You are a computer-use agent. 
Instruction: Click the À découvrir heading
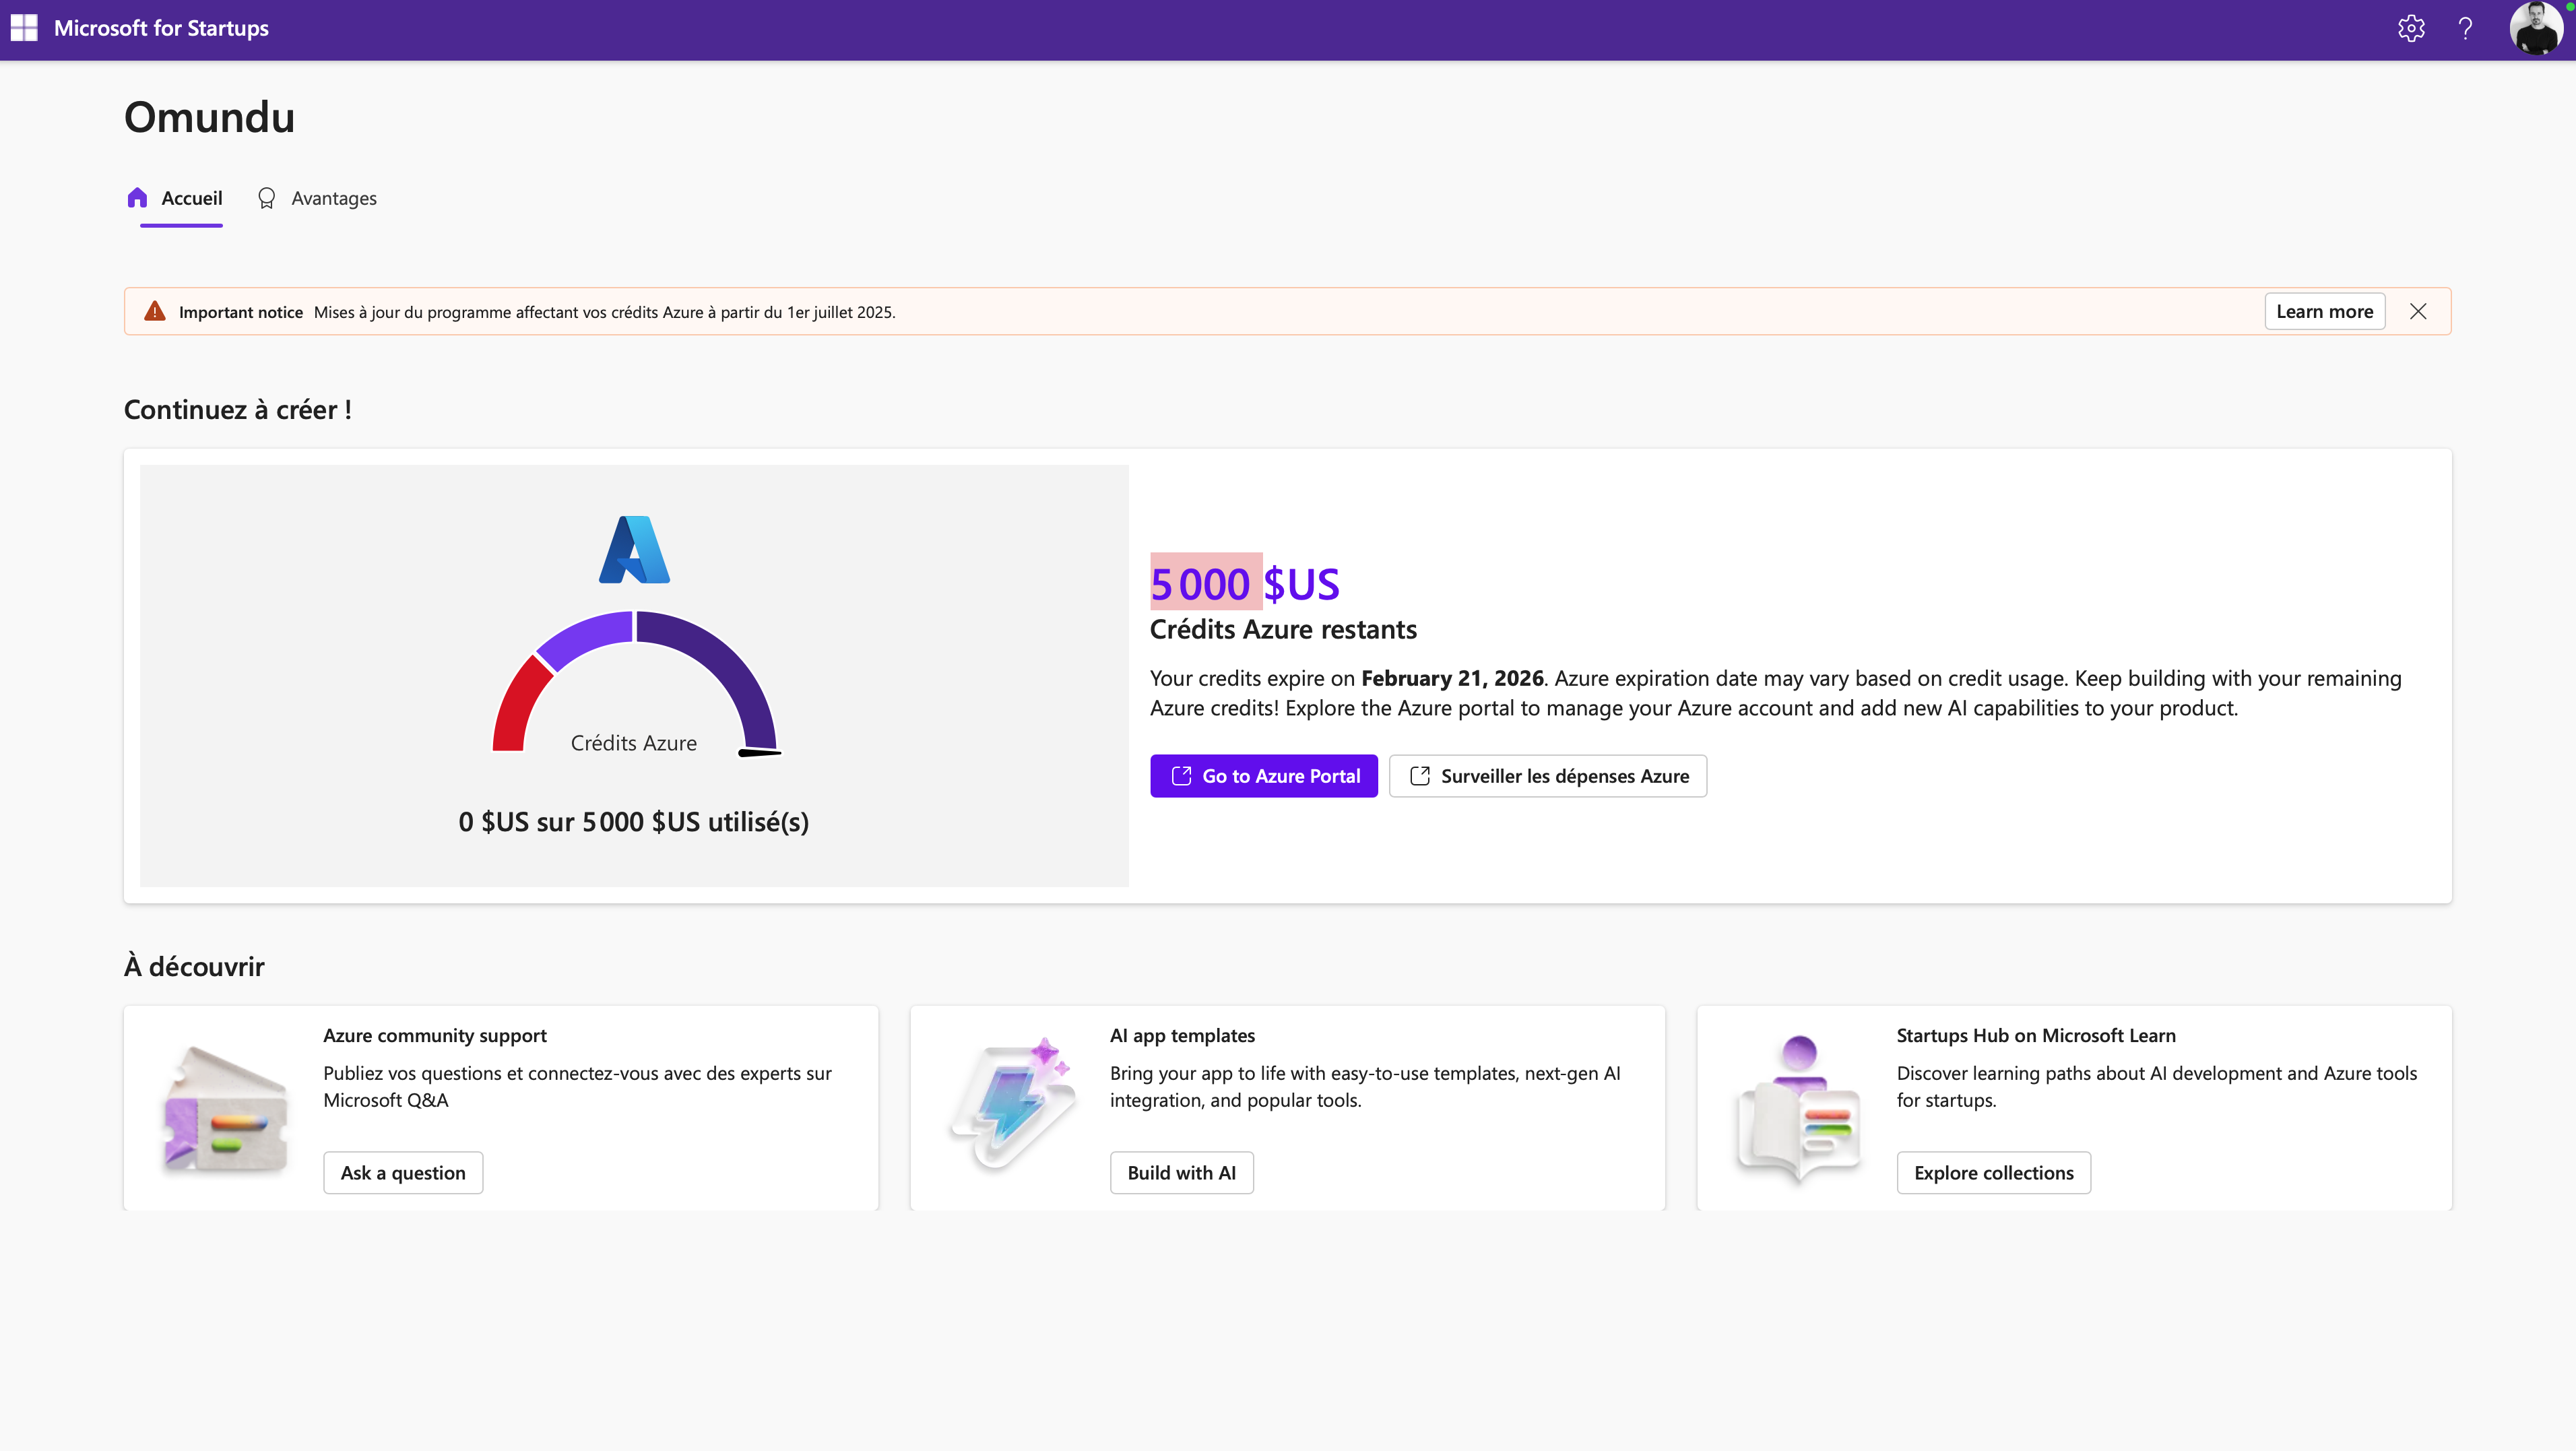[x=194, y=966]
